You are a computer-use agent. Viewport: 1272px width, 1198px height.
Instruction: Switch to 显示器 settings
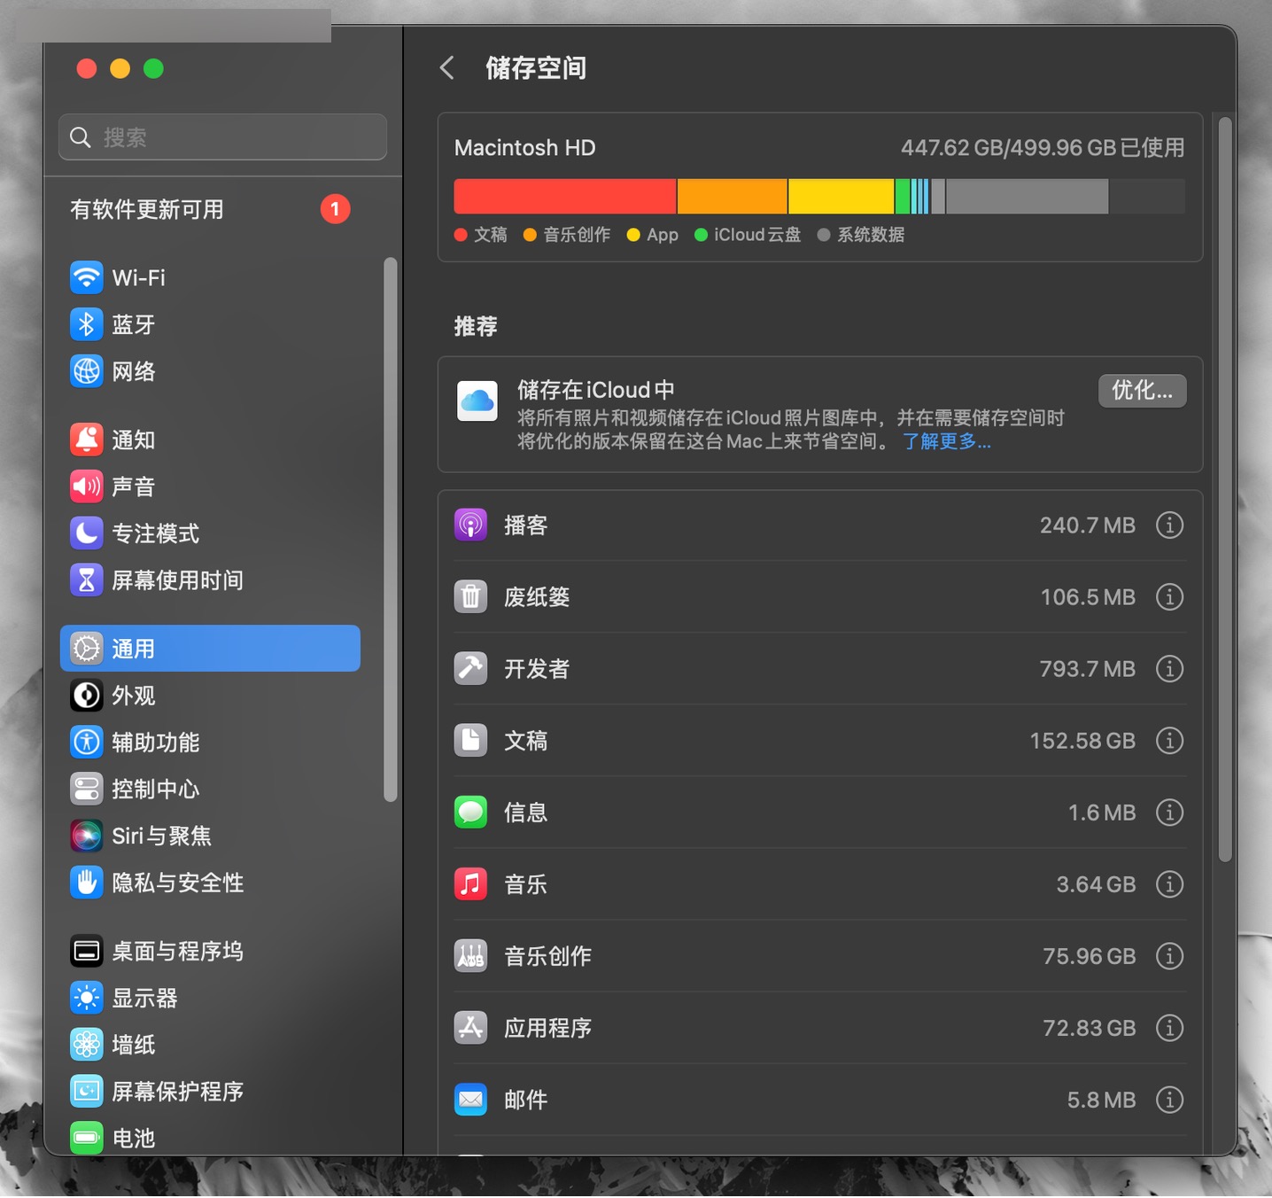pos(86,998)
